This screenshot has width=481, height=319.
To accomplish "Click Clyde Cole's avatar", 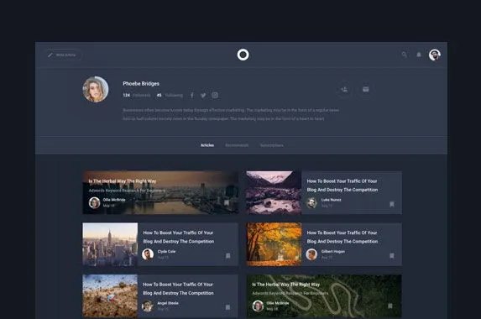I will [x=148, y=254].
